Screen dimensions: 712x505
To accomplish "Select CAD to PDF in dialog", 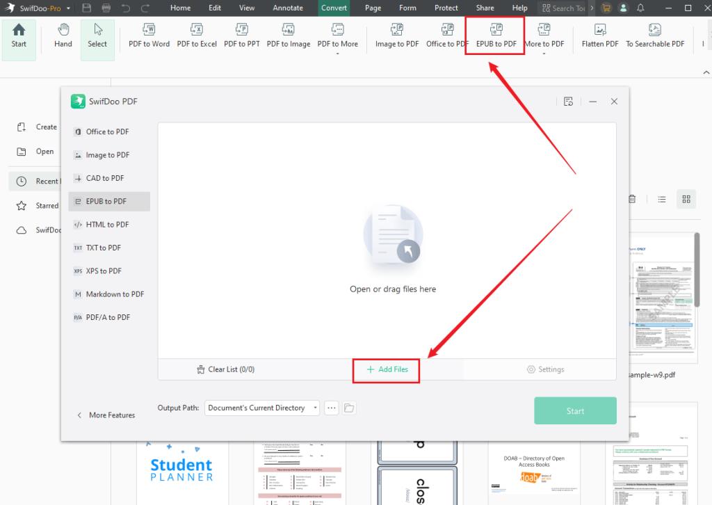I will 109,178.
